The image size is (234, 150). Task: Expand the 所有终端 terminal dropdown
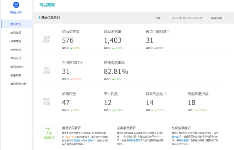[x=219, y=18]
